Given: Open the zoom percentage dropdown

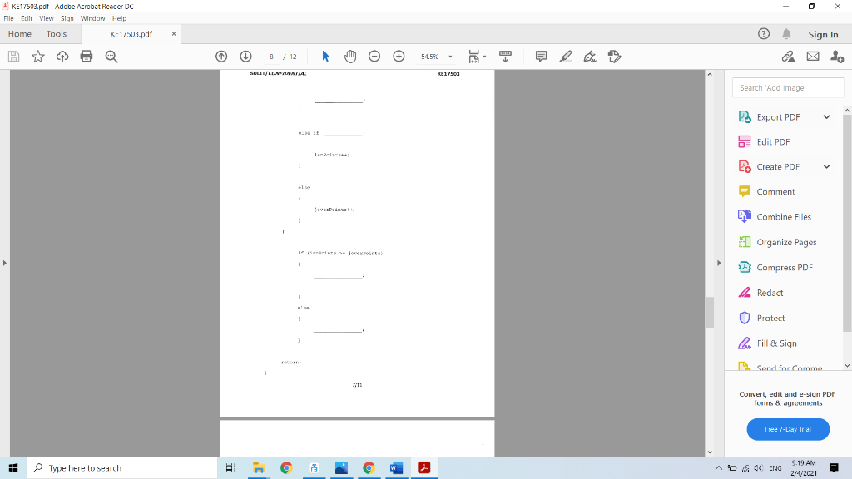Looking at the screenshot, I should click(450, 57).
